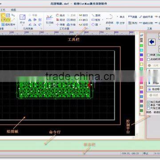Viewport: 160px width, 160px height.
Task: Pick the dark blue layer color swatch
Action: [x=142, y=55]
